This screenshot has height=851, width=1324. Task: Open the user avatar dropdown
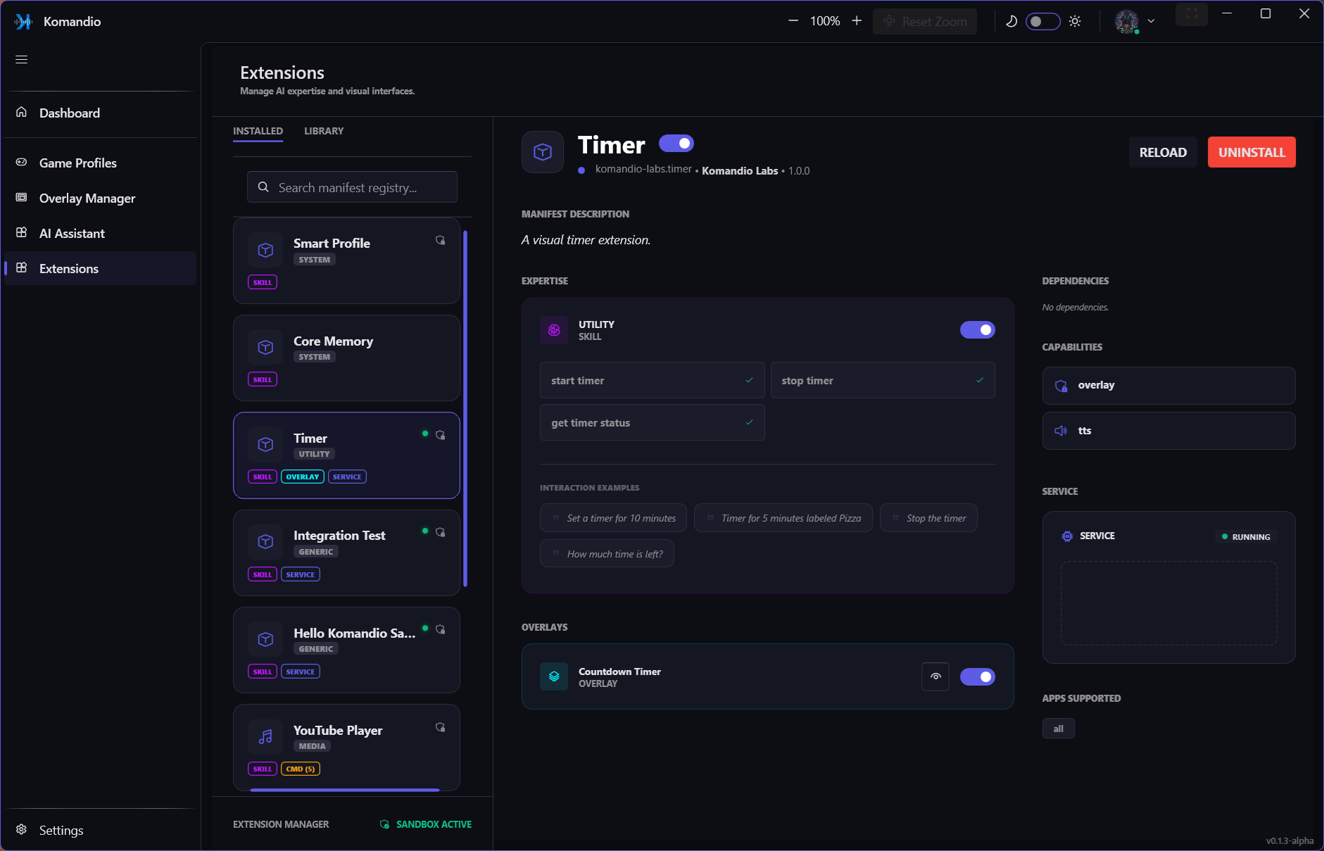[x=1134, y=21]
